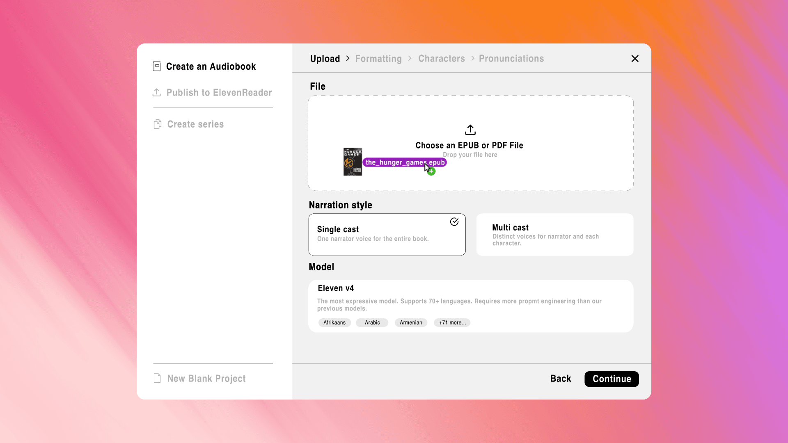
Task: Click the Drop your file here text
Action: tap(470, 155)
